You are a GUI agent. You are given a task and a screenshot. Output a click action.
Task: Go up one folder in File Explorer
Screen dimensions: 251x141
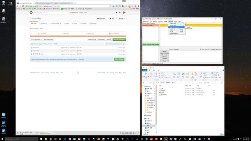pos(151,83)
